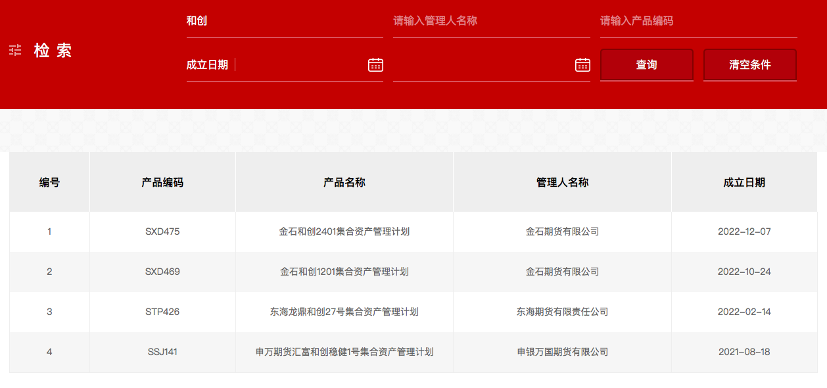The width and height of the screenshot is (827, 388).
Task: Click manager 东海期货有限责任公司
Action: (563, 312)
